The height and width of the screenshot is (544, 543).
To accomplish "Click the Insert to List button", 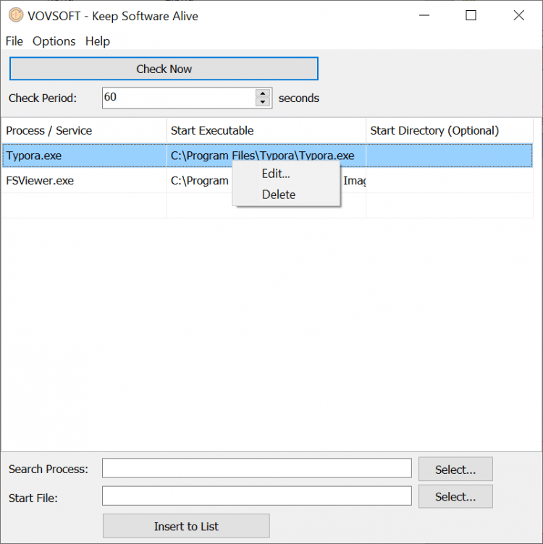I will tap(187, 526).
